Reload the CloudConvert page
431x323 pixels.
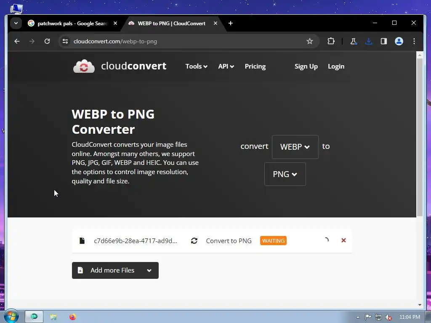coord(47,41)
